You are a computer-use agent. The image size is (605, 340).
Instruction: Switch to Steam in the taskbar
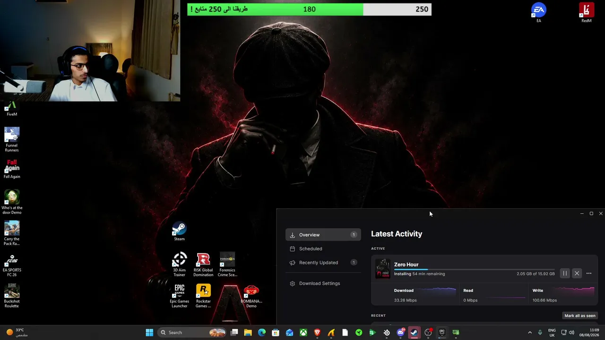pyautogui.click(x=414, y=332)
